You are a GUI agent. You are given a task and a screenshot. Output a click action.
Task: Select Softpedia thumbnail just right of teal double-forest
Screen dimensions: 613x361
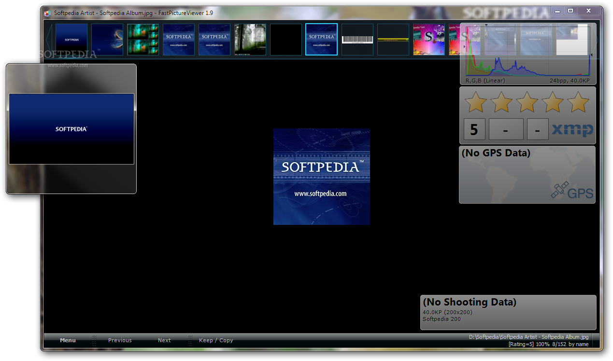(x=179, y=40)
